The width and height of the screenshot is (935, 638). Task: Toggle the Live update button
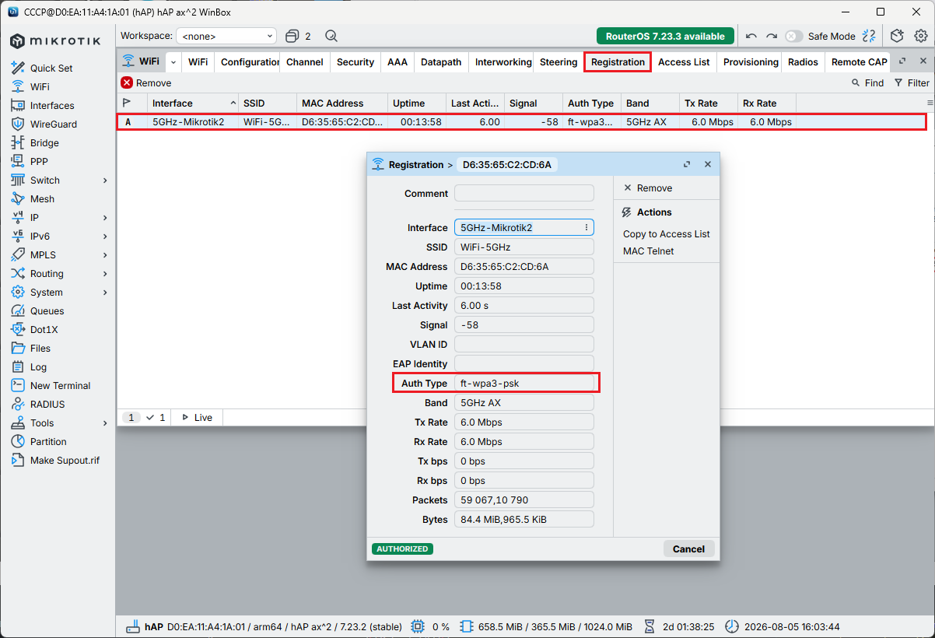[197, 418]
